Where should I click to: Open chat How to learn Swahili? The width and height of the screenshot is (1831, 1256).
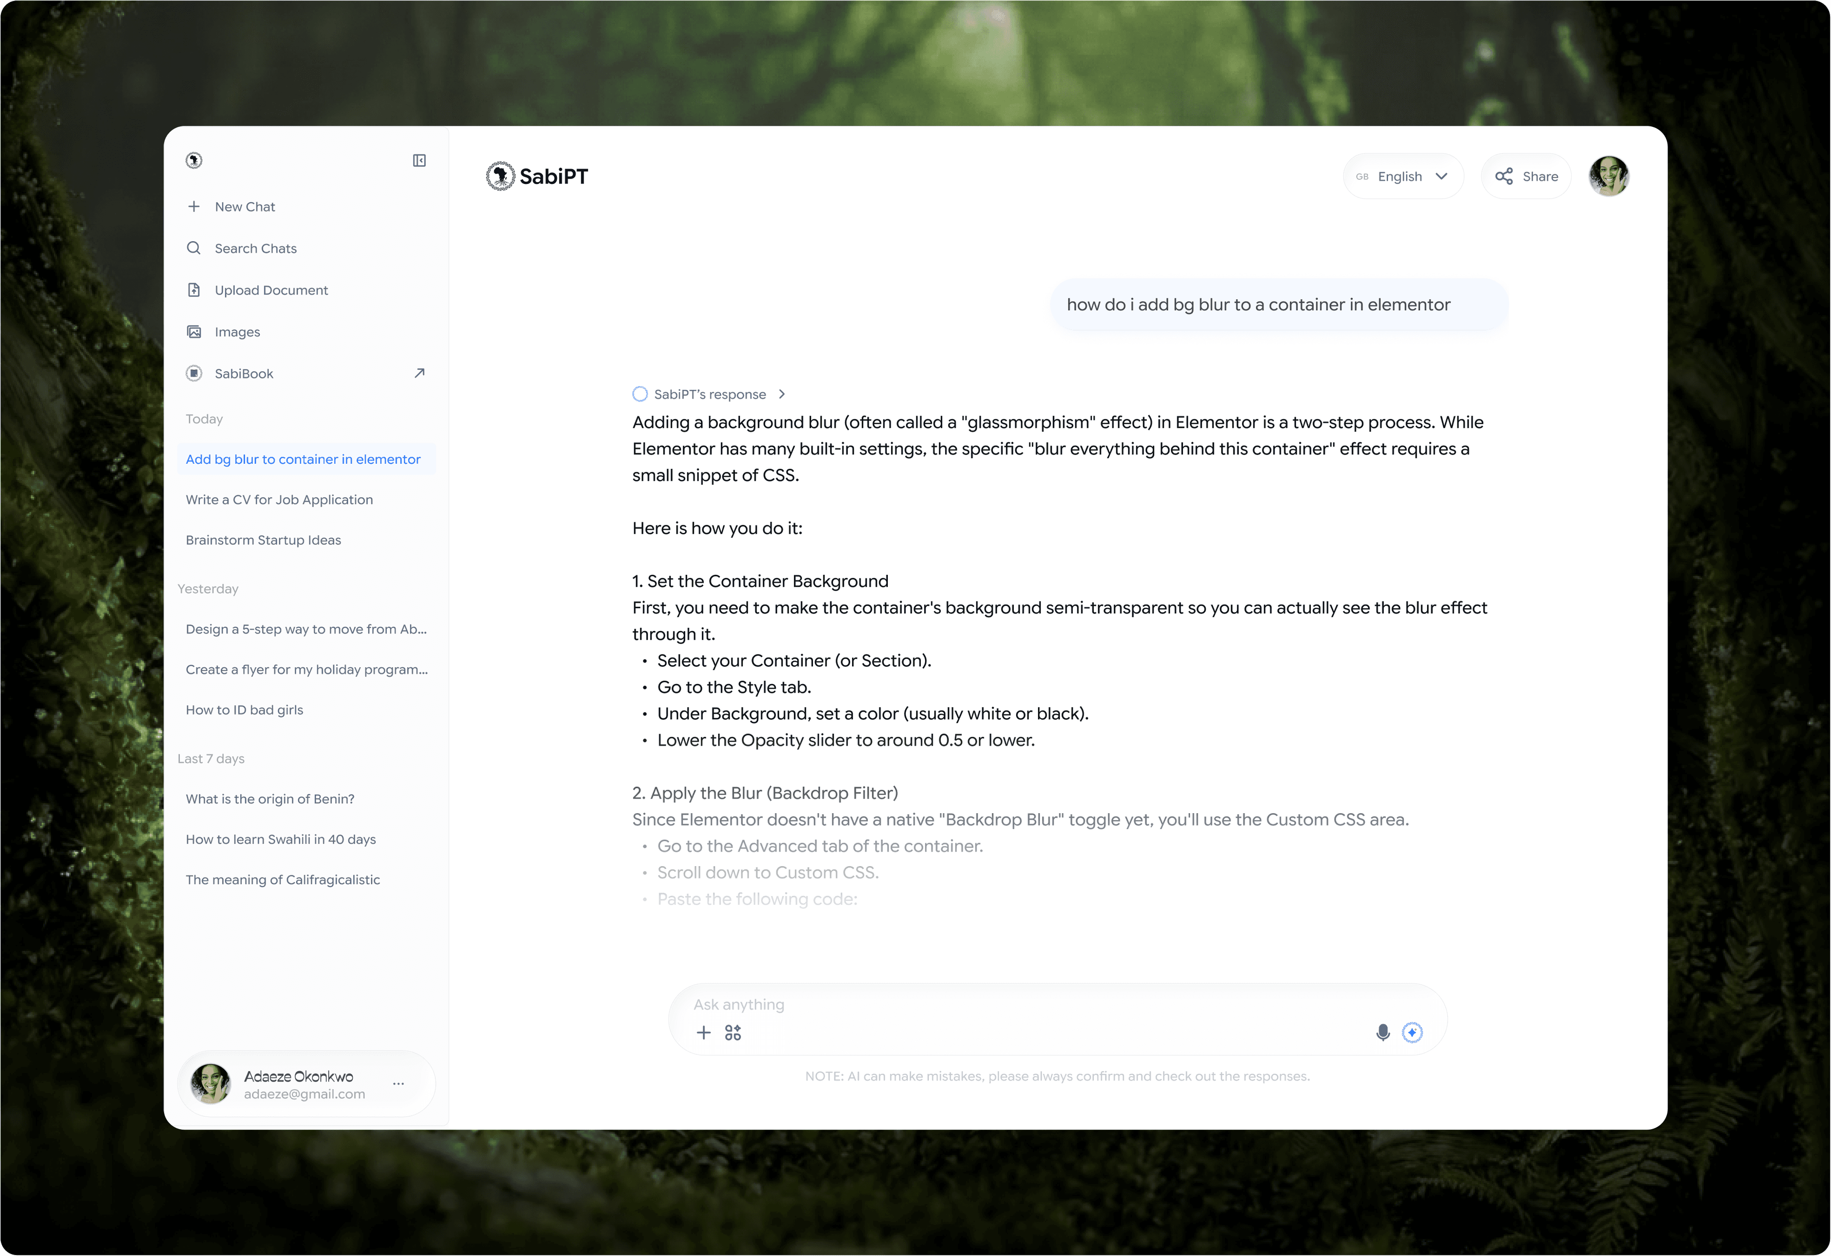tap(280, 839)
